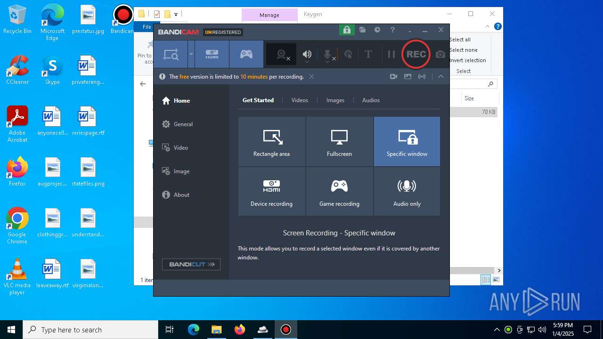Open notification center icon

coord(587,330)
